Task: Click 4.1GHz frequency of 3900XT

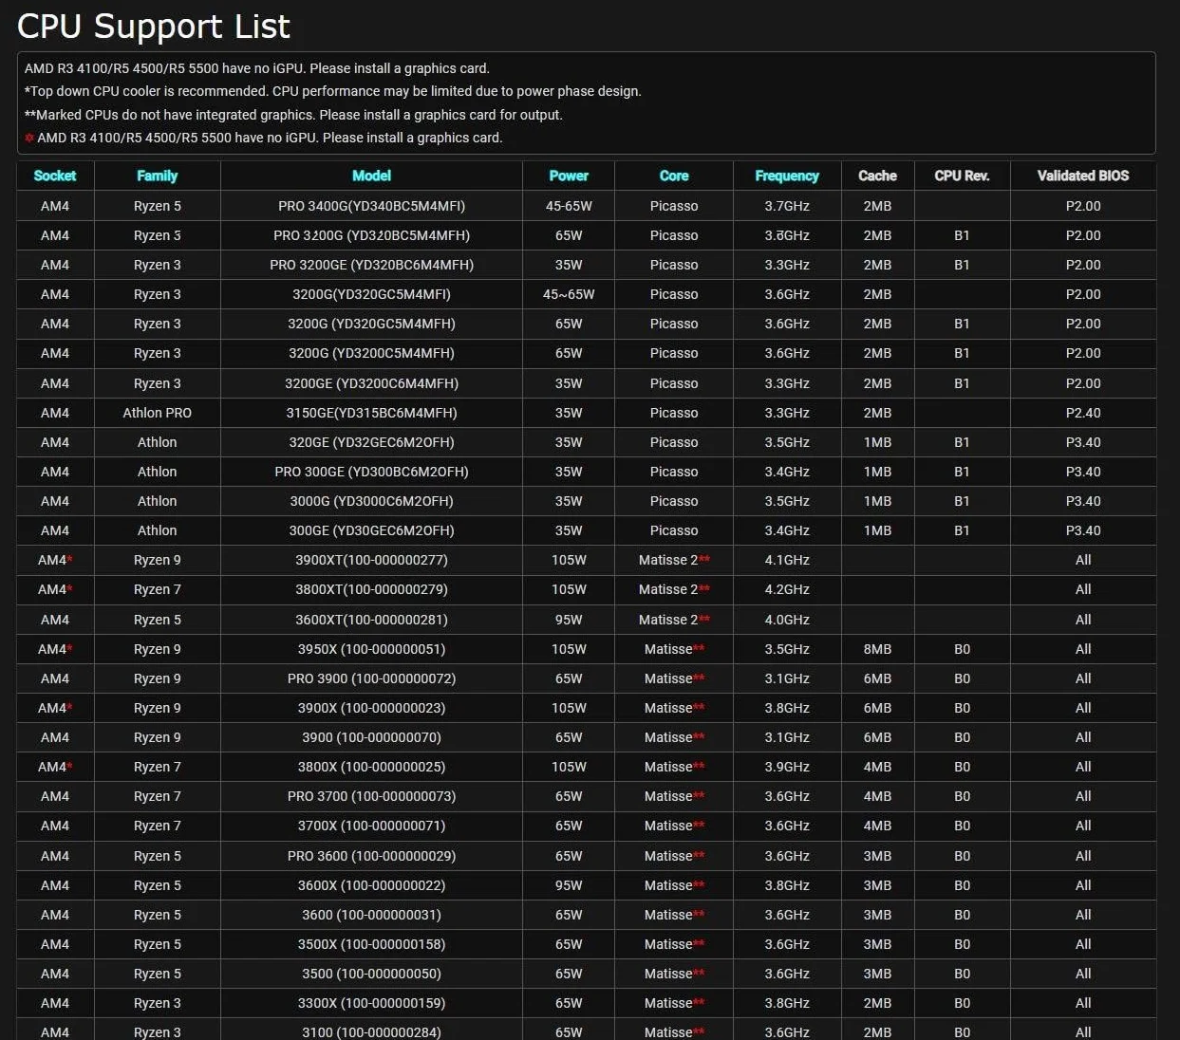Action: (787, 560)
